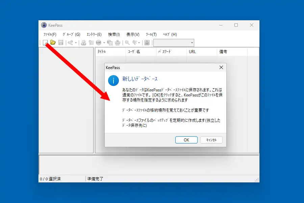Close the KeePass dialog with its X
The height and width of the screenshot is (203, 304).
coord(221,67)
